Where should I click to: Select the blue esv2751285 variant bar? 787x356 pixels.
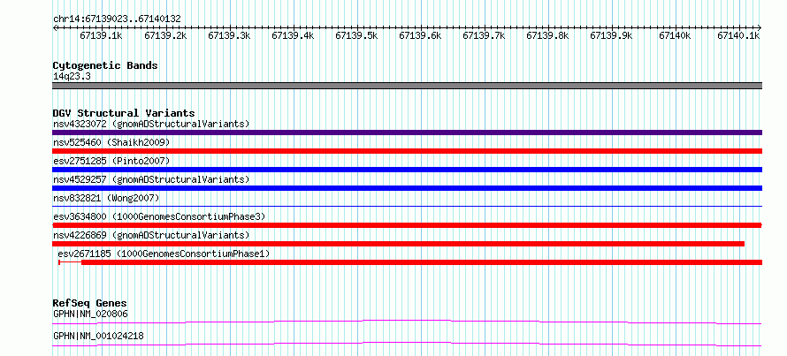pos(407,170)
